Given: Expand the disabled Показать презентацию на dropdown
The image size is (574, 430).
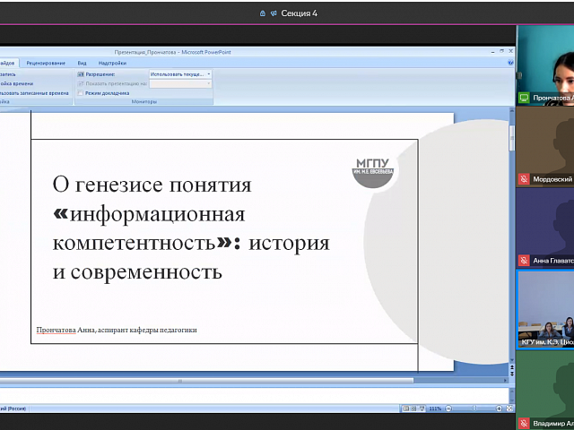Looking at the screenshot, I should coord(180,83).
